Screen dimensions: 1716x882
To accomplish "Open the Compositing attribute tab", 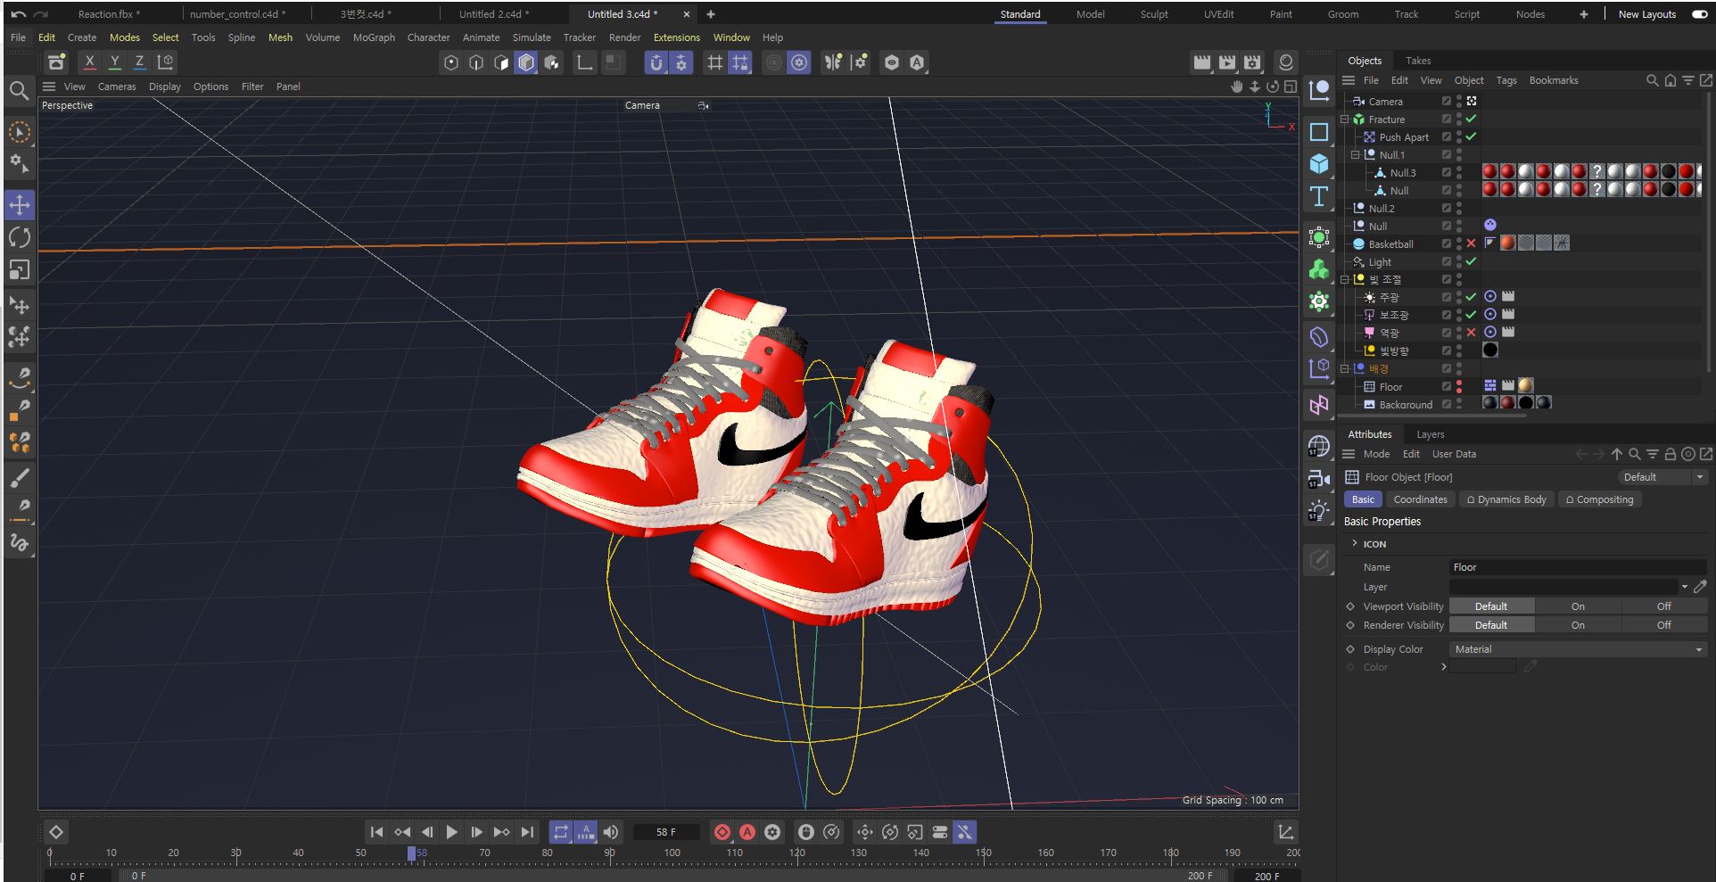I will (x=1600, y=499).
